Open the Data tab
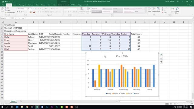The width and height of the screenshot is (194, 109). pos(37,5)
